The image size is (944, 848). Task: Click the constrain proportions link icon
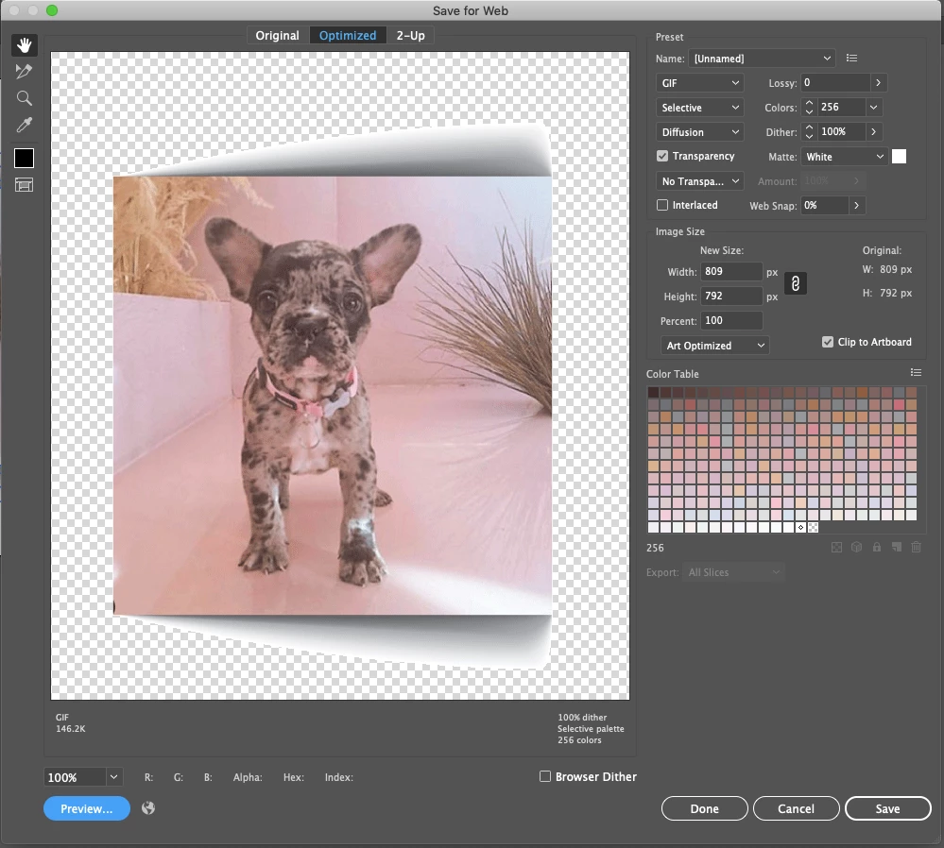click(796, 283)
